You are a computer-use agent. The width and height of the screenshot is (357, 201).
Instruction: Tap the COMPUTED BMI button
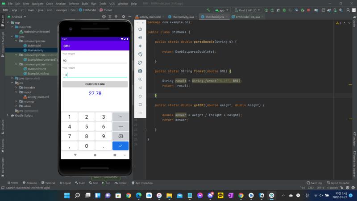95,84
